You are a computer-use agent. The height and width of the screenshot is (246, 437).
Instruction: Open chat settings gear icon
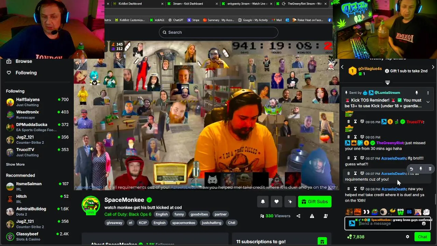click(x=407, y=237)
